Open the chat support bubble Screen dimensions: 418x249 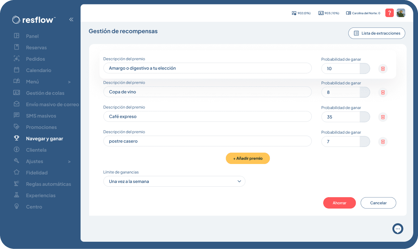(x=398, y=229)
